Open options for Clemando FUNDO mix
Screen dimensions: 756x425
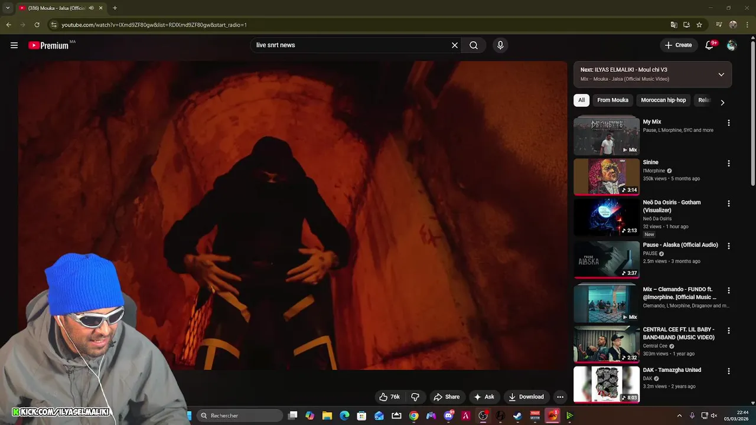click(728, 290)
